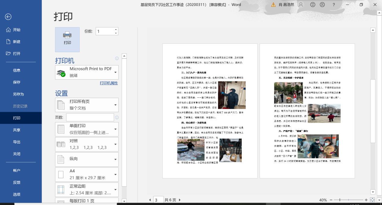Click the help question mark icon
The height and width of the screenshot is (205, 382).
point(334,5)
